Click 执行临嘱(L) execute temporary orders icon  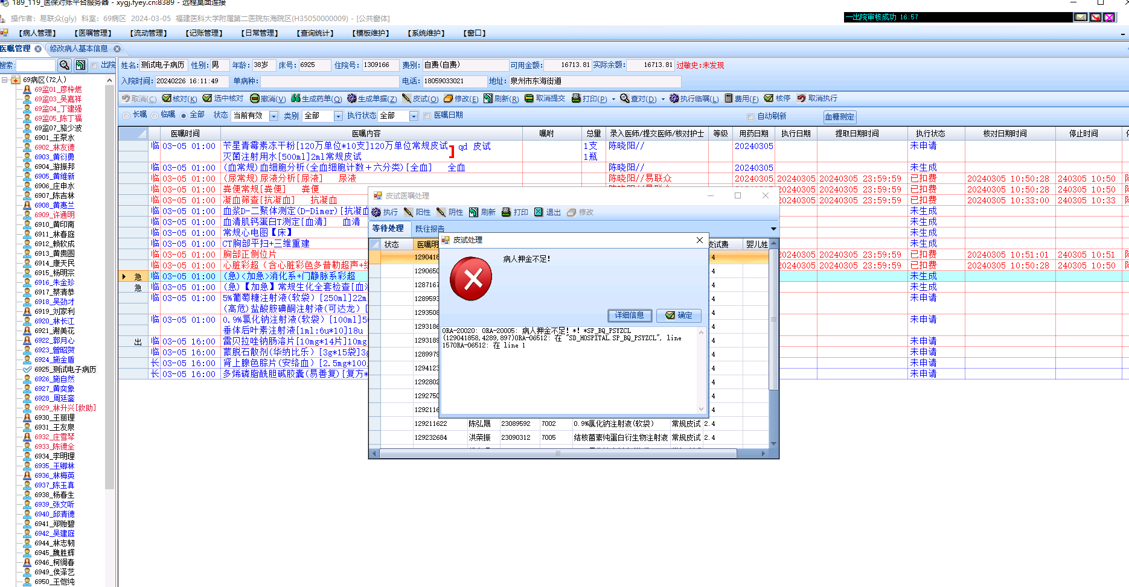click(x=674, y=98)
